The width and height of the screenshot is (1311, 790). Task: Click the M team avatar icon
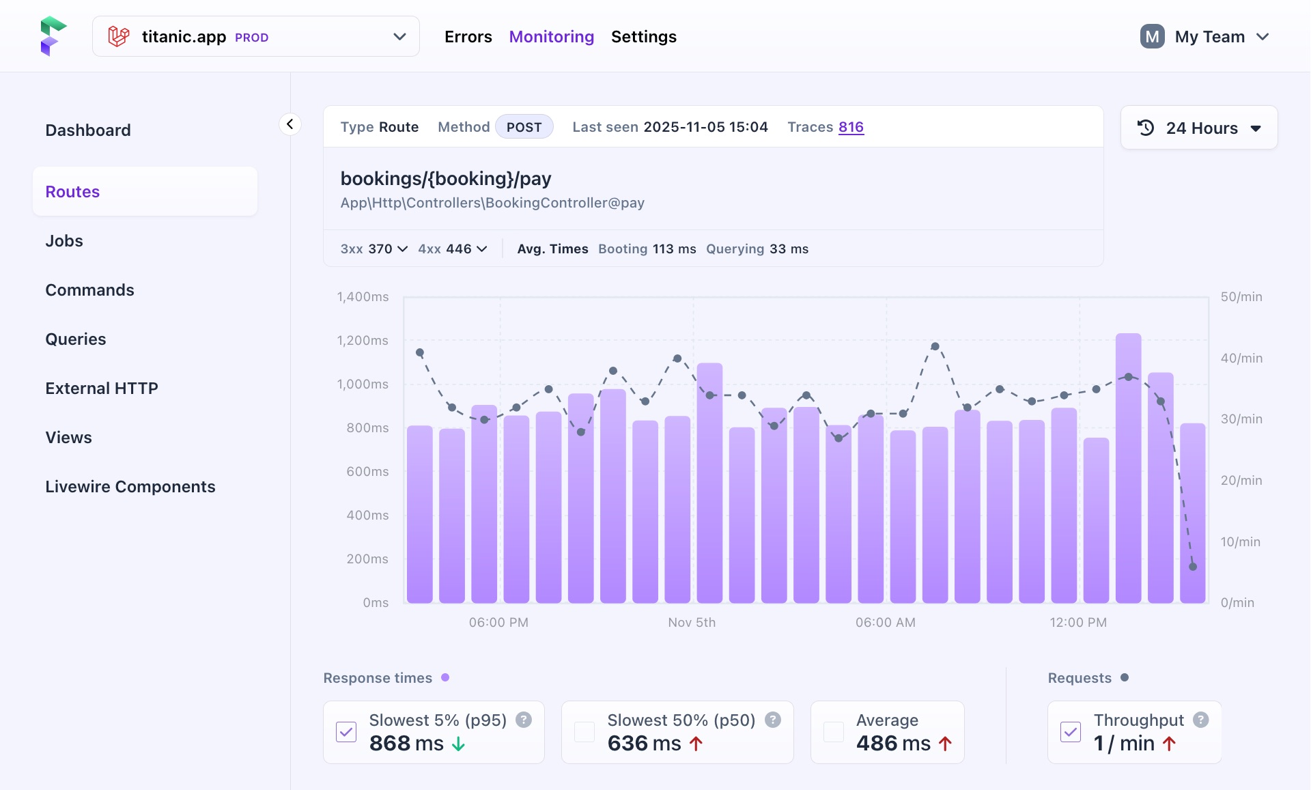(x=1152, y=37)
